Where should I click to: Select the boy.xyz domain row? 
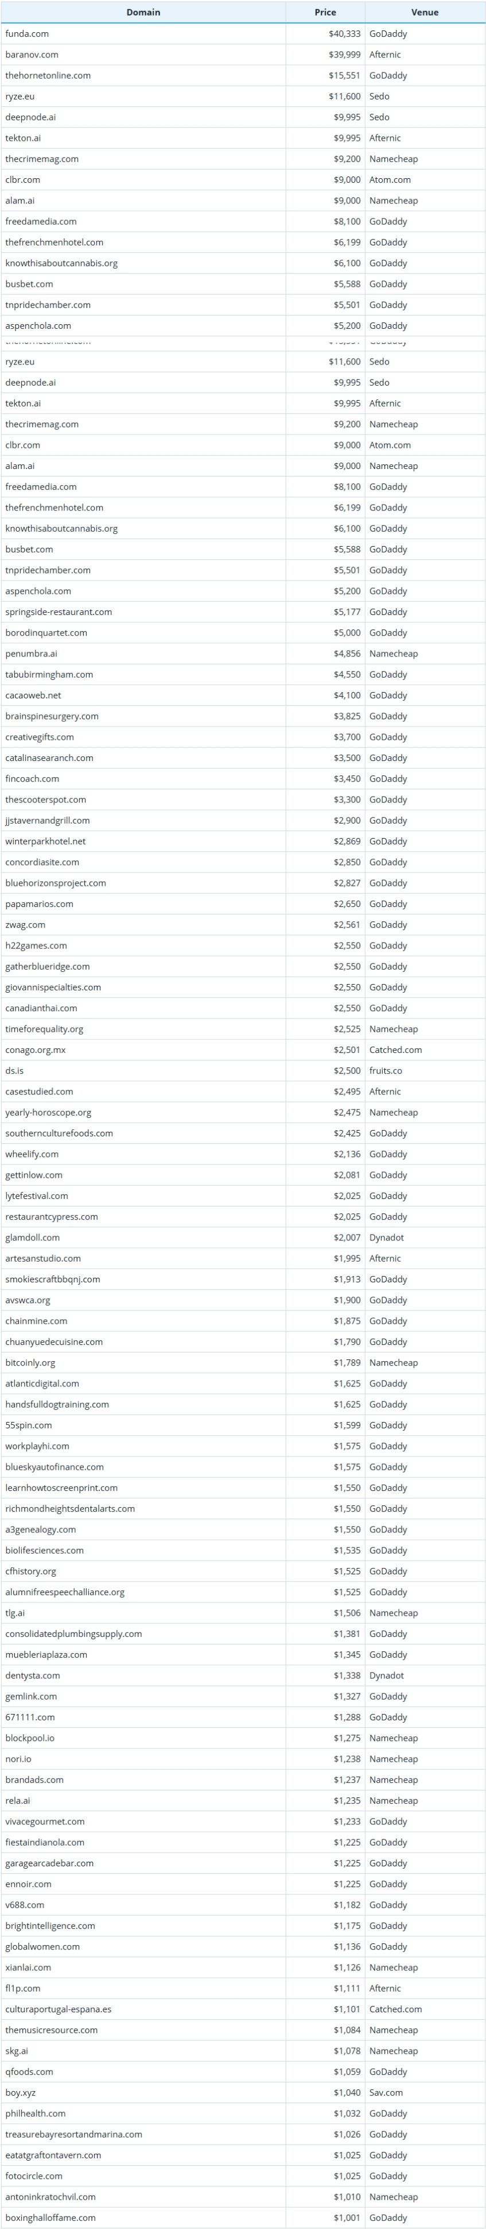point(21,2092)
